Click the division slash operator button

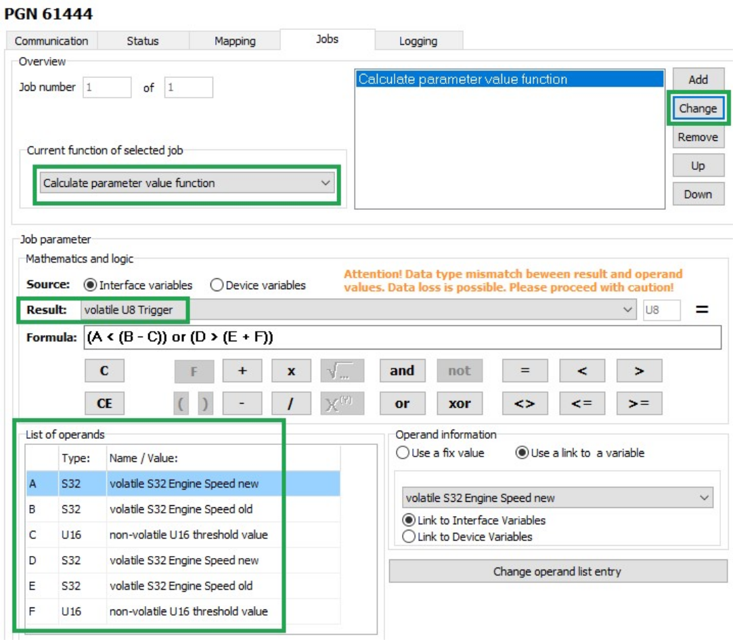click(x=291, y=404)
